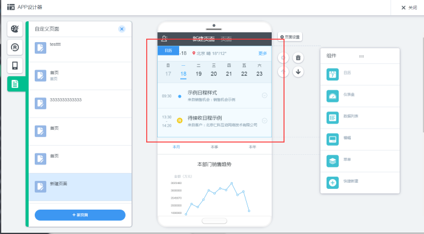Delete the selected component with trash icon

point(298,58)
